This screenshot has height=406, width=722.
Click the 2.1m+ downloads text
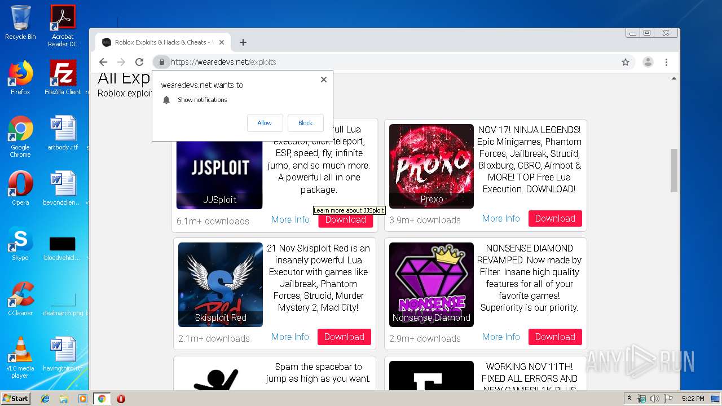[x=214, y=338]
